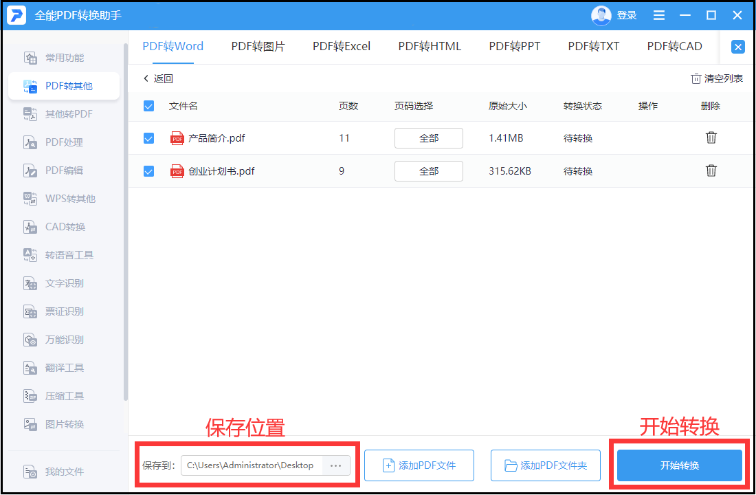756x495 pixels.
Task: Switch to the PDF转Word tab
Action: 173,46
